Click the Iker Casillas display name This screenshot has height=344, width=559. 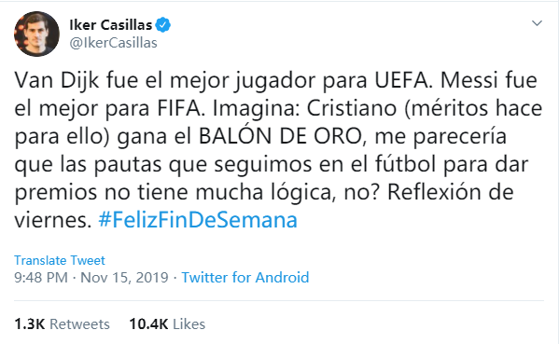click(x=111, y=25)
